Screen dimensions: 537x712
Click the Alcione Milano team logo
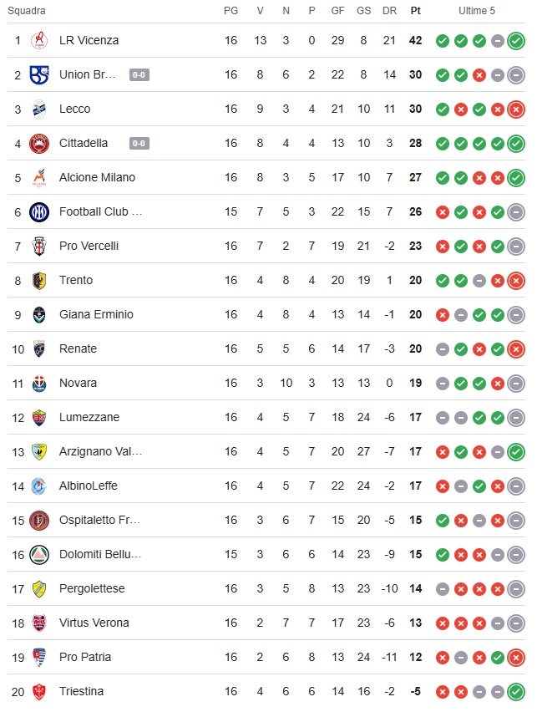point(39,177)
